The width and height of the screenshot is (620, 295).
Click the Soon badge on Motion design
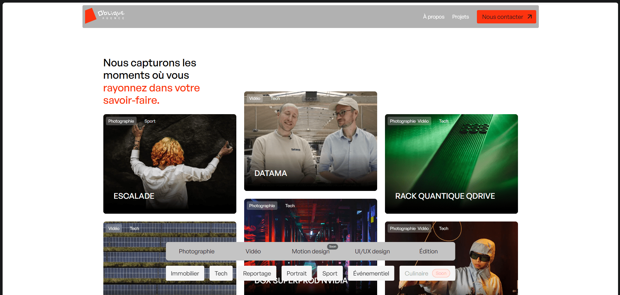[x=332, y=247]
